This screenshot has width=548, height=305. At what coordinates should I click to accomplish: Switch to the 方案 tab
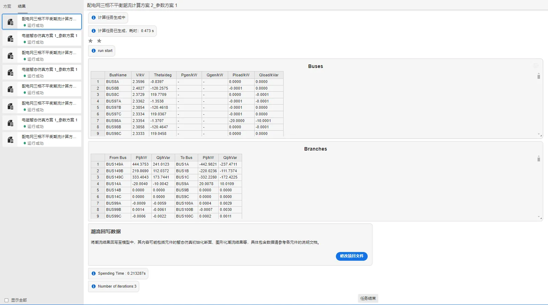click(x=7, y=6)
